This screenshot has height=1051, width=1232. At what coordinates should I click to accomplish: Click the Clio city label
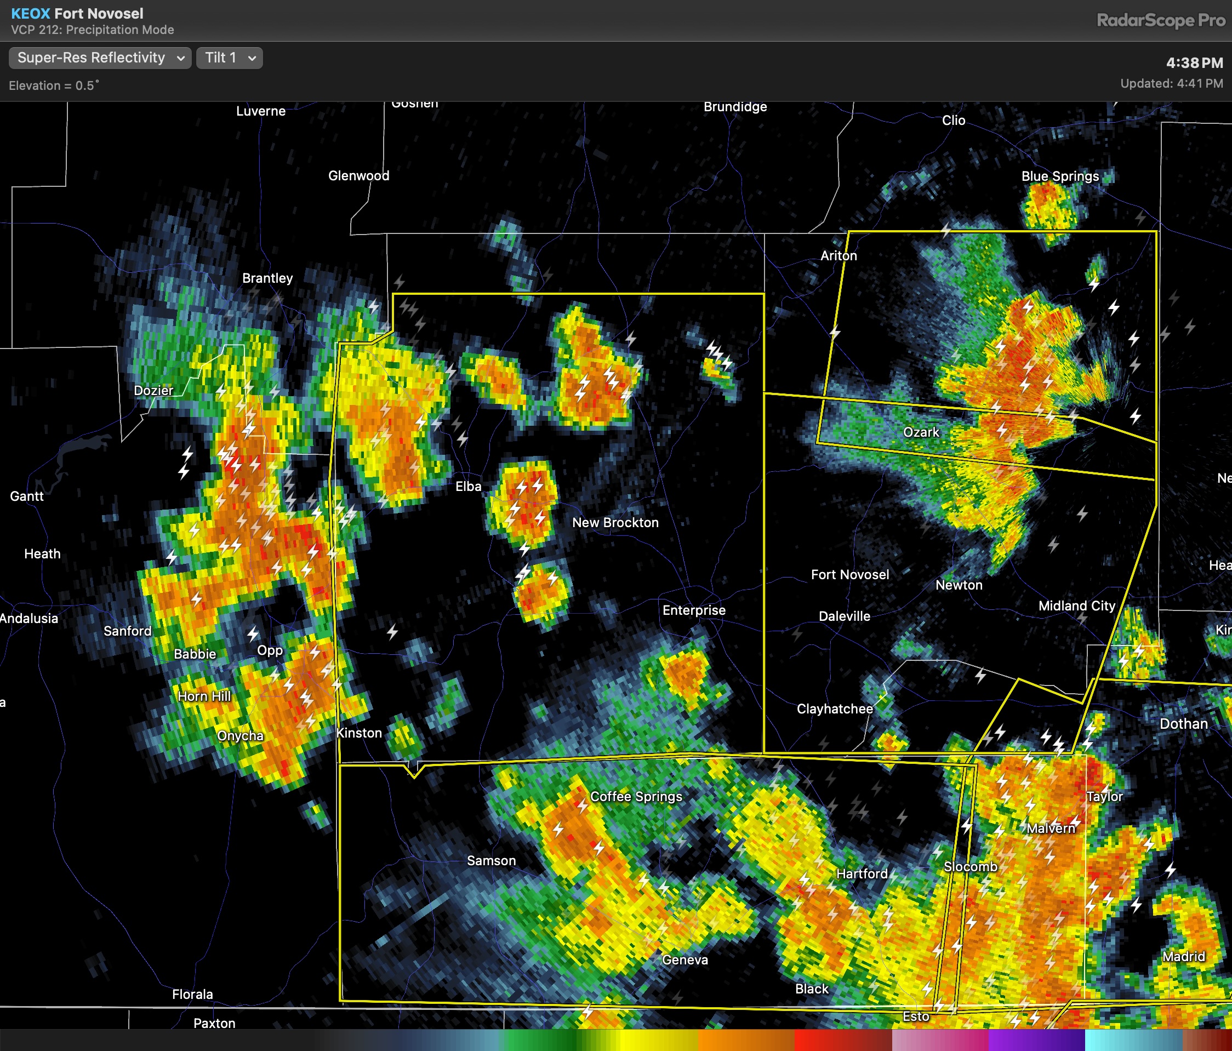(x=953, y=120)
